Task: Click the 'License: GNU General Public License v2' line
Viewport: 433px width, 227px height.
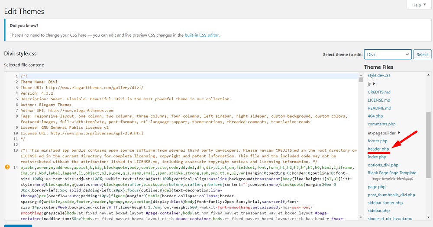Action: (x=65, y=128)
